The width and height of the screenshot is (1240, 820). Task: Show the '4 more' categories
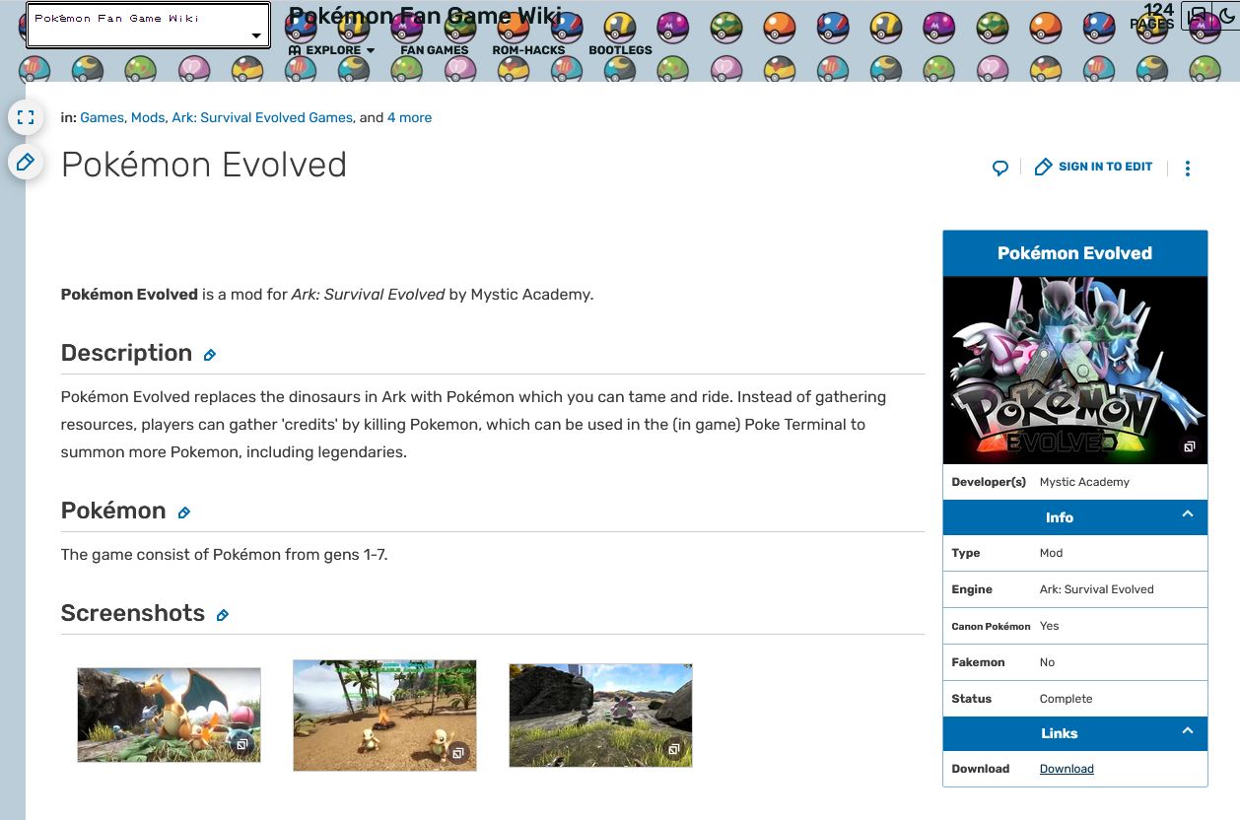(x=409, y=117)
